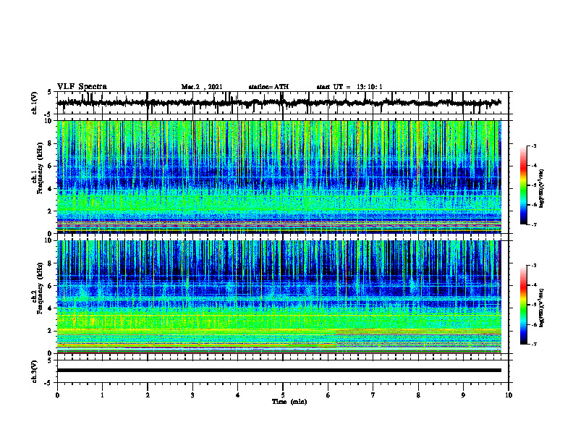This screenshot has height=443, width=573.
Task: Click the "station=ATH" header label
Action: point(268,87)
